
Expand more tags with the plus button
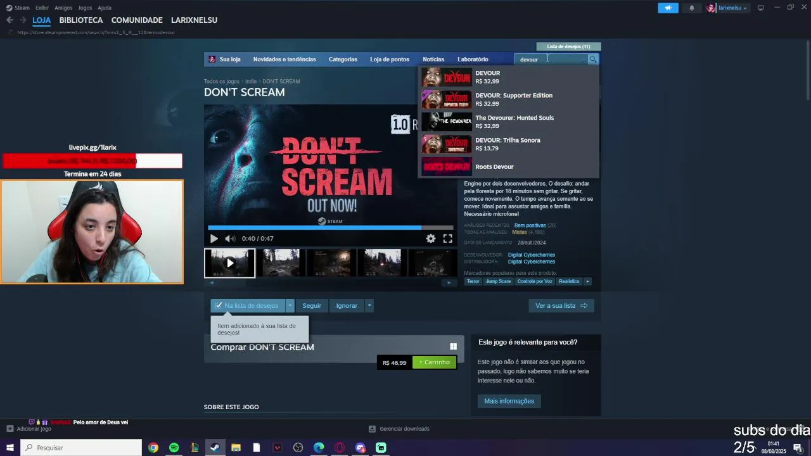coord(587,281)
